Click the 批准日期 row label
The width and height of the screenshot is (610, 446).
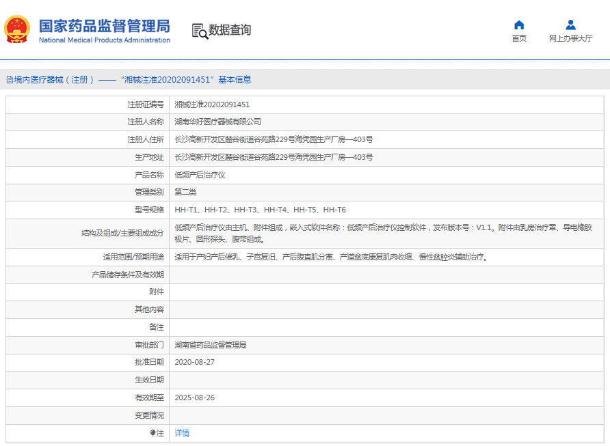tap(149, 362)
